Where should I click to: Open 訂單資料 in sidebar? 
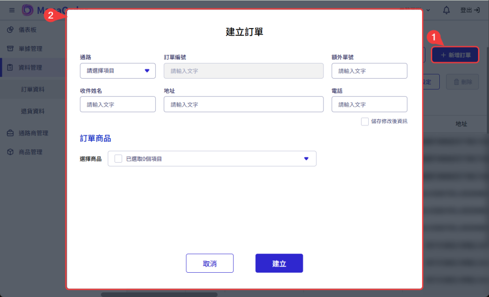click(33, 89)
